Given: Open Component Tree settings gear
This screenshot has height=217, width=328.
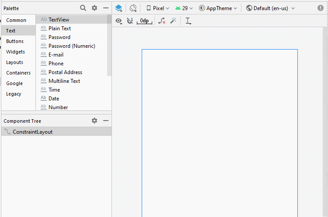Looking at the screenshot, I should pos(94,121).
